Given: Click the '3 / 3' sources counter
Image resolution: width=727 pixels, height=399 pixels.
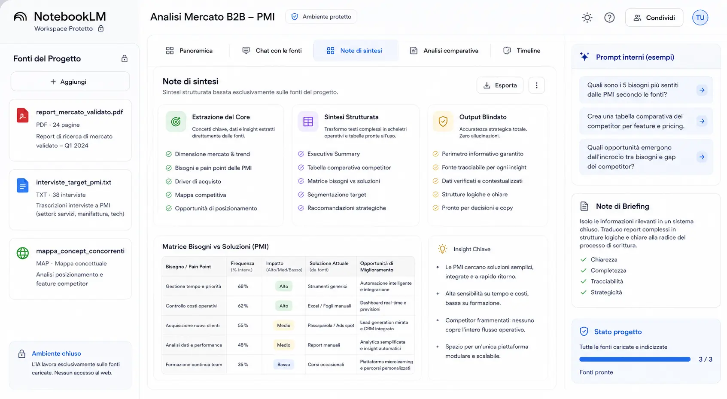Looking at the screenshot, I should click(706, 359).
